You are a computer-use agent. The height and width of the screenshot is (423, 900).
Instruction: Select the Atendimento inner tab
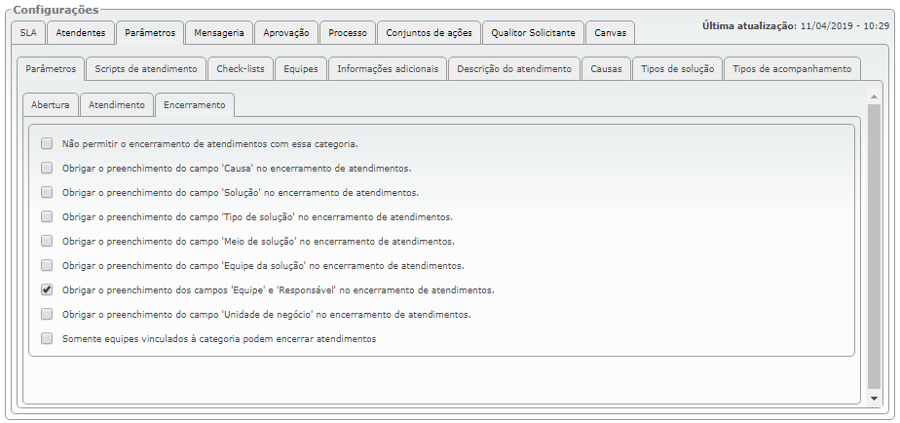(117, 104)
